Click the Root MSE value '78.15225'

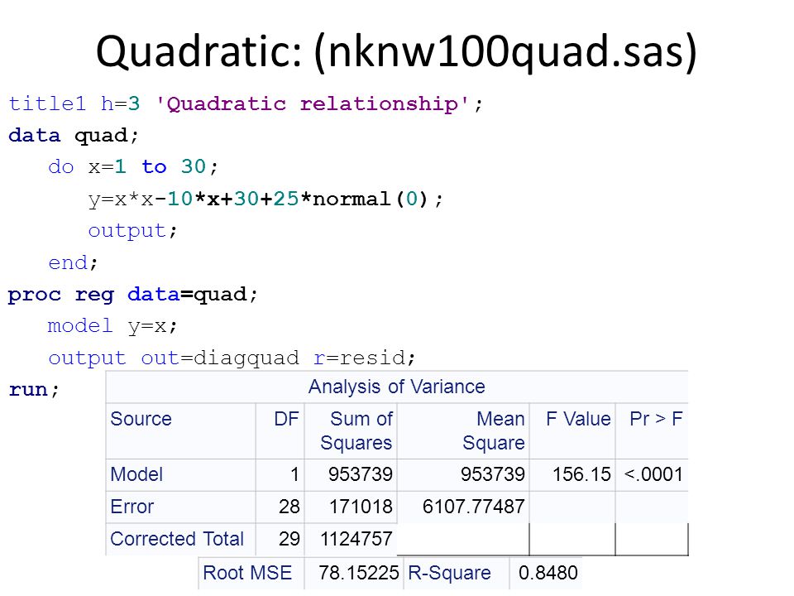tap(359, 573)
